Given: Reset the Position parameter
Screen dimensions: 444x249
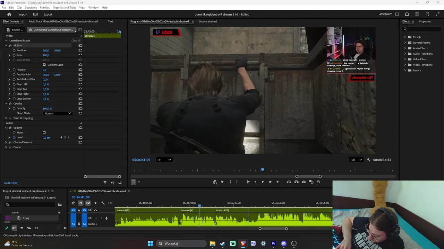Looking at the screenshot, I should pyautogui.click(x=80, y=50).
